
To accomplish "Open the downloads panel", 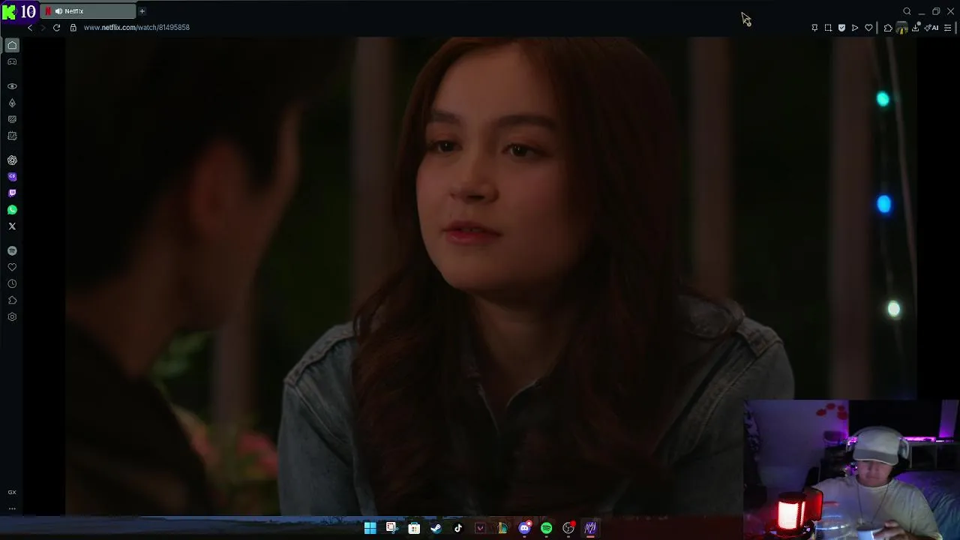I will (916, 28).
